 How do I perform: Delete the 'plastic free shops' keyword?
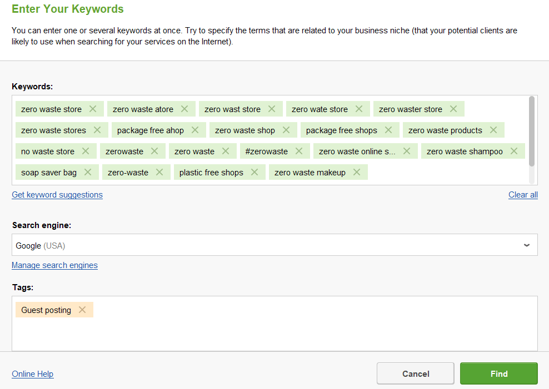(254, 171)
